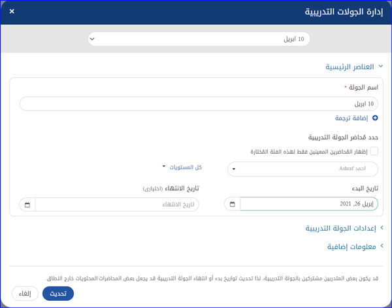The height and width of the screenshot is (308, 392).
Task: Open the calendar picker for تاريخ البدء
Action: tap(233, 204)
